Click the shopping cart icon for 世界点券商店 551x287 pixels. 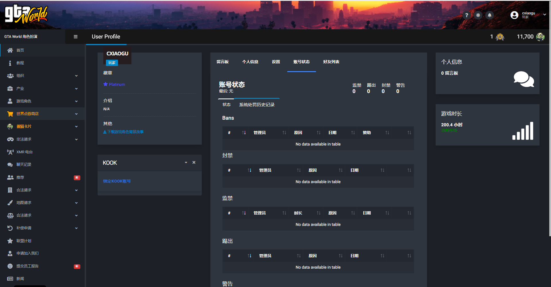tap(10, 114)
